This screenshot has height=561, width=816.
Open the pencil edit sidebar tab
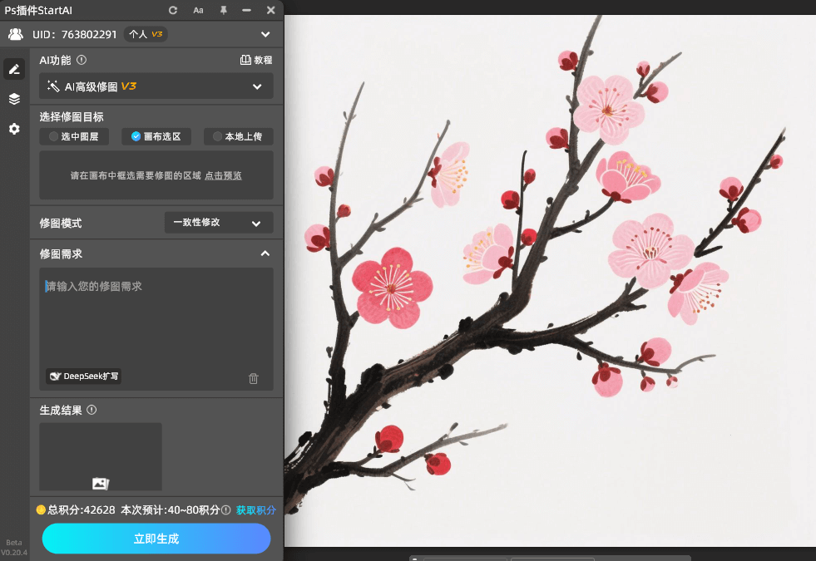(14, 69)
